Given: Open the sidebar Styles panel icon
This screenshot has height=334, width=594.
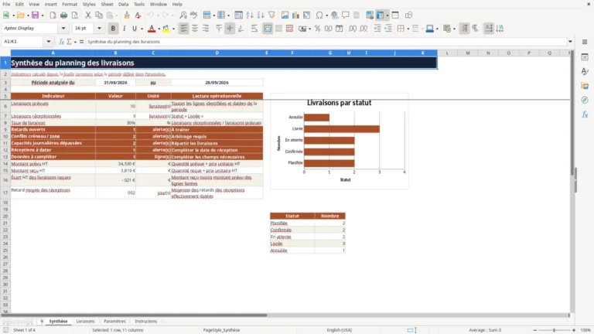Looking at the screenshot, I should coord(585,71).
